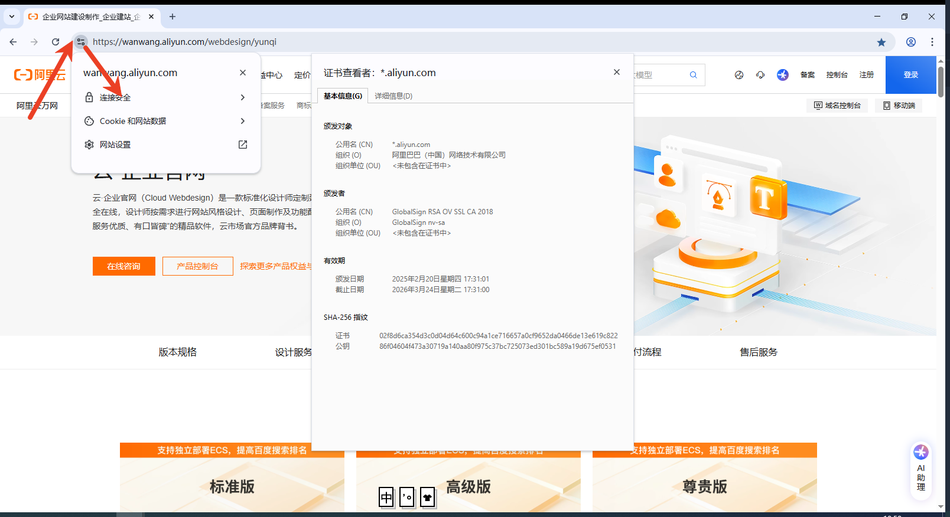Click the 阿里云万网 breadcrumb link
The image size is (950, 517).
37,106
